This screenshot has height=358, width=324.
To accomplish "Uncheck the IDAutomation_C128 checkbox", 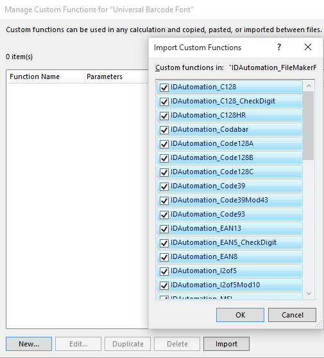I will click(164, 87).
